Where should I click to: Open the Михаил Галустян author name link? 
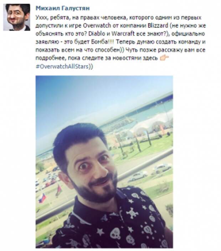pos(63,8)
